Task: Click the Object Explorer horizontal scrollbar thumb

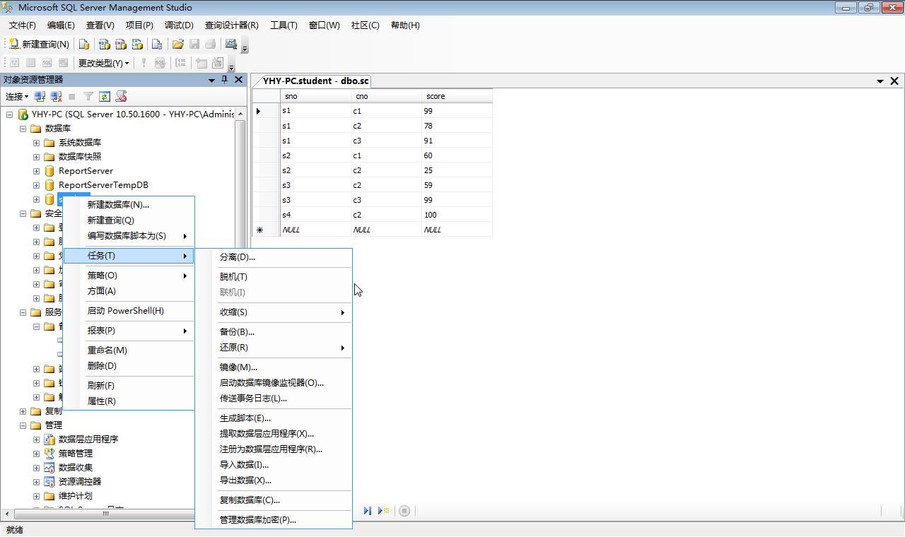Action: coord(105,514)
